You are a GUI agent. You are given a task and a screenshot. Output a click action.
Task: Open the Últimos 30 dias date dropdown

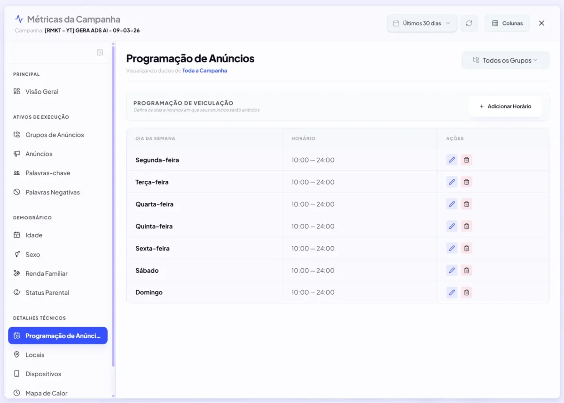coord(422,23)
